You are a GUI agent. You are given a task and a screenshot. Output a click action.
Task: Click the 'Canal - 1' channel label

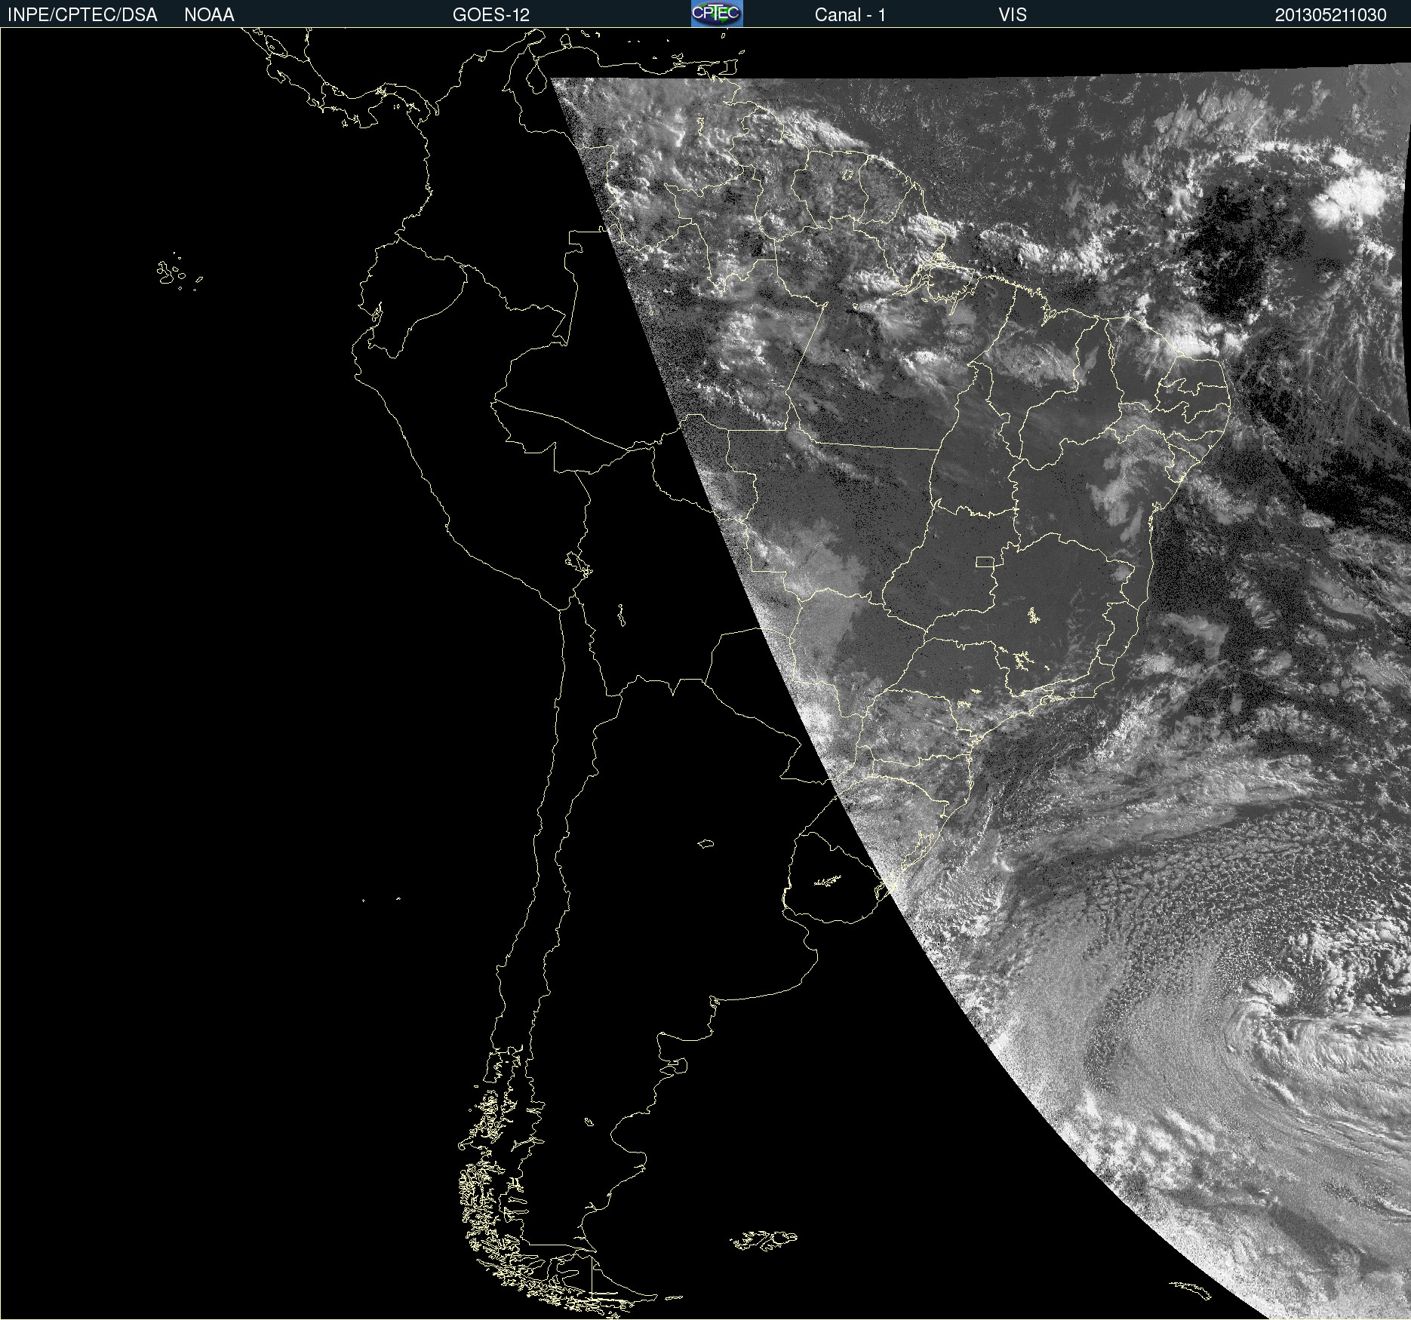coord(850,15)
